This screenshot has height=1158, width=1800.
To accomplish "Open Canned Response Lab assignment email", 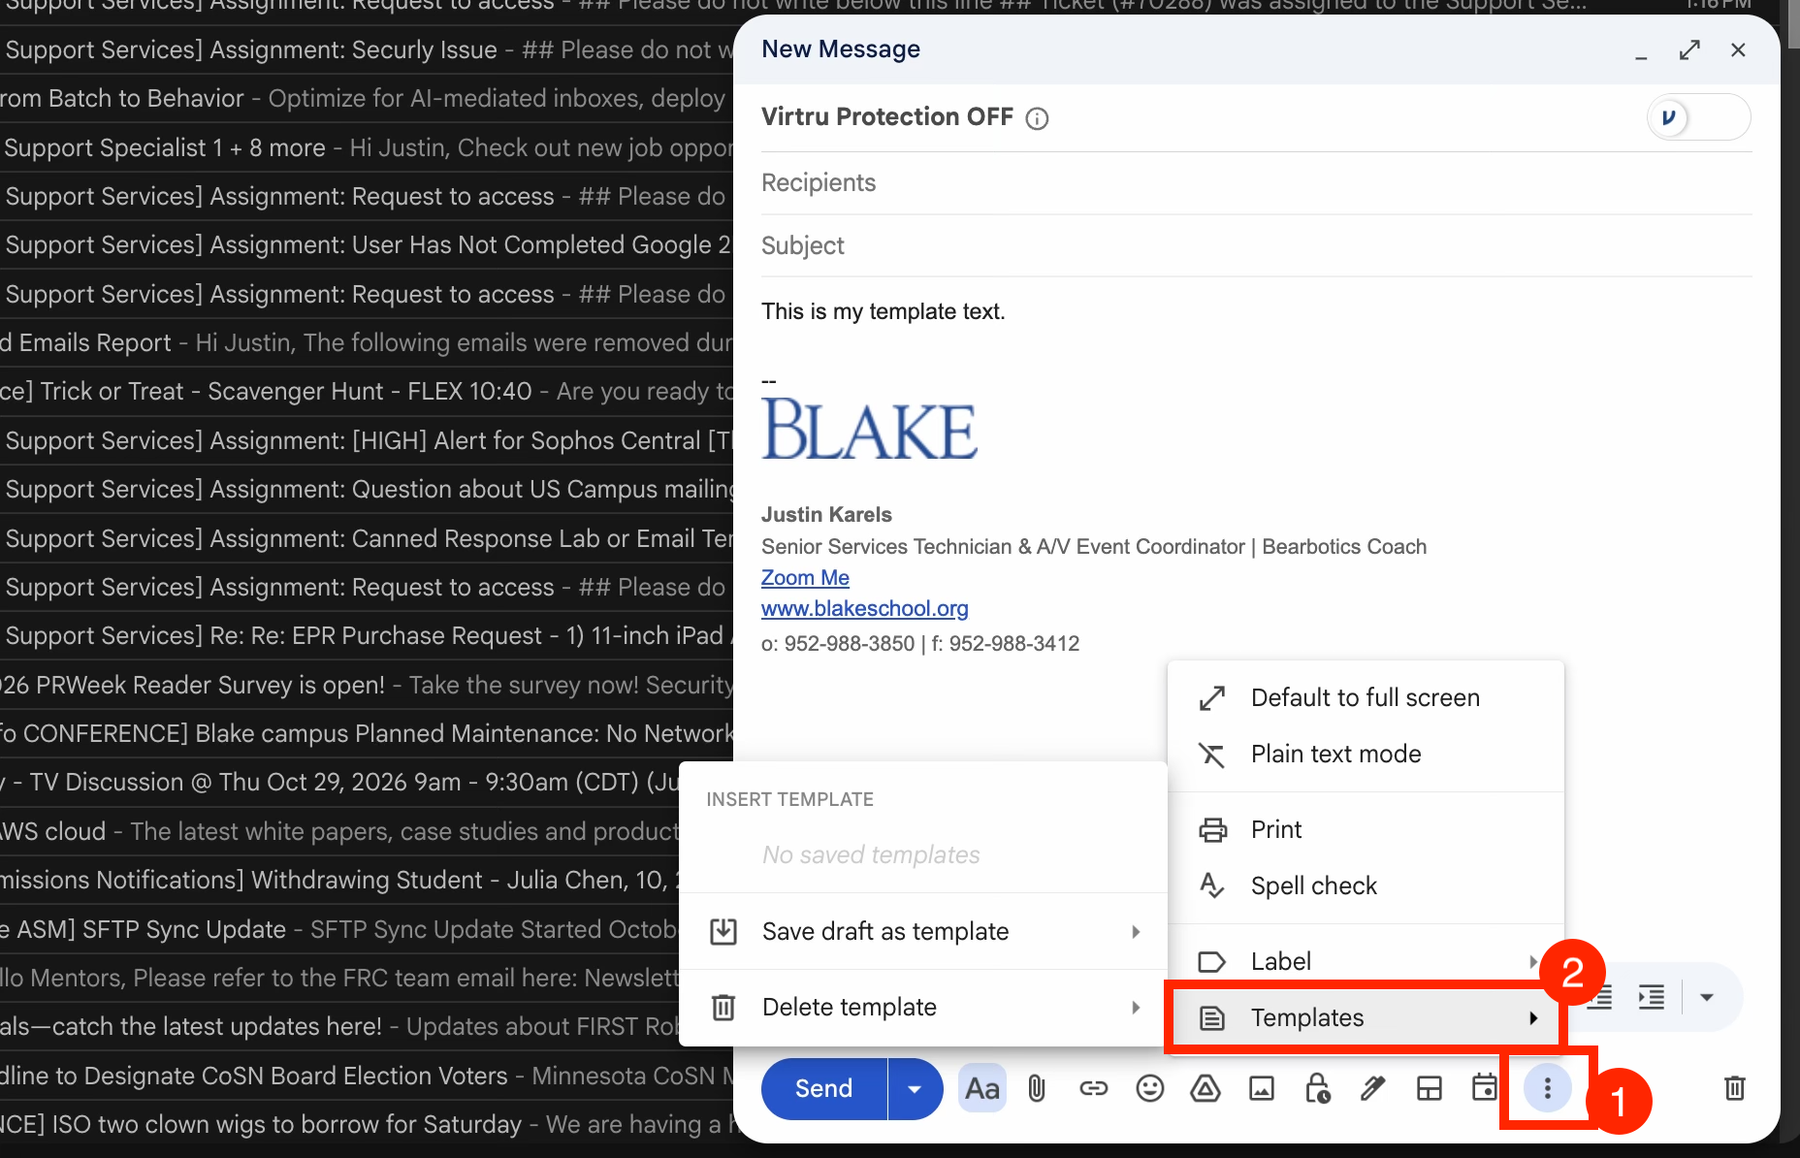I will (367, 538).
